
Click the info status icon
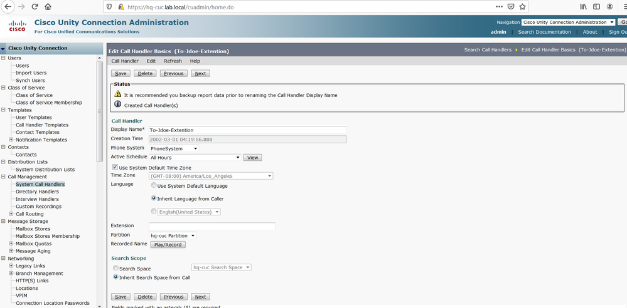point(117,105)
